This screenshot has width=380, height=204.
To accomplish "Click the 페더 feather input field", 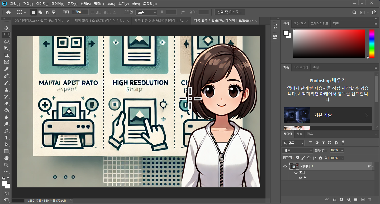I will pos(80,12).
